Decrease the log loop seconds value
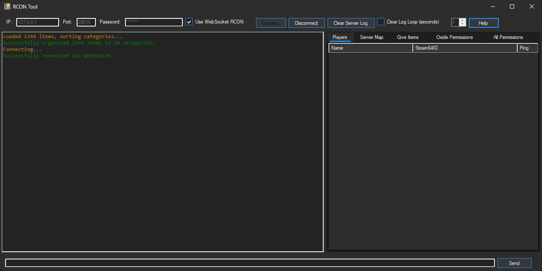Screen dimensions: 542x271 [x=462, y=24]
